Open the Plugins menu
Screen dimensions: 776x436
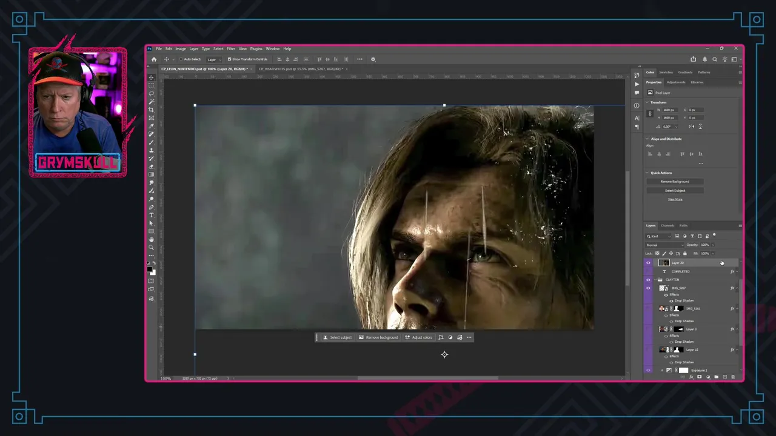coord(256,48)
